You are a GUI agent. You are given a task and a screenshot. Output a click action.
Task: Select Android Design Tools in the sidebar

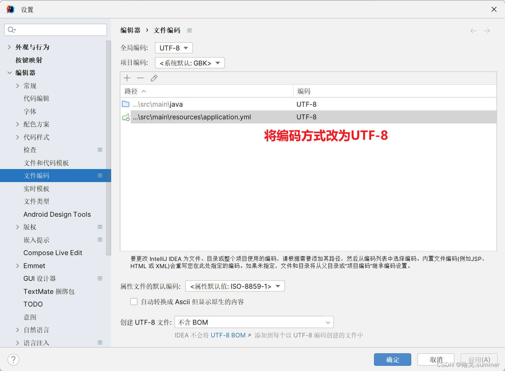[57, 214]
